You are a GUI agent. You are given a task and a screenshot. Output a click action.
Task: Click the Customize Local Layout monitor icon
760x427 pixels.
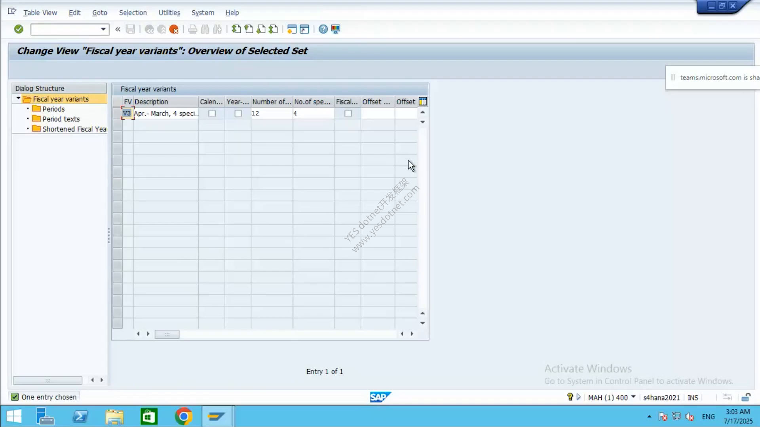336,29
